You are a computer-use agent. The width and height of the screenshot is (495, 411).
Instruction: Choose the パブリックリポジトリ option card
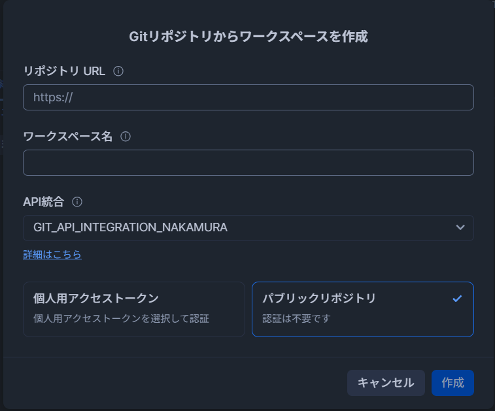coord(362,309)
